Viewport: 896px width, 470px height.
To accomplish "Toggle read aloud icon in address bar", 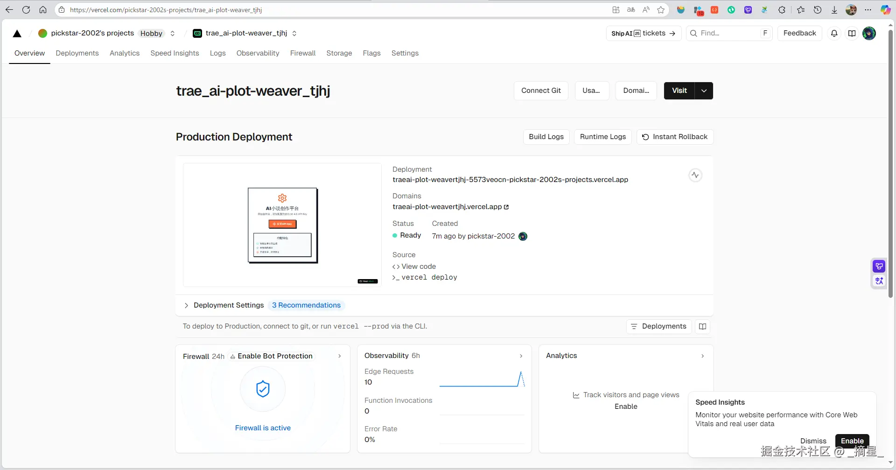I will tap(646, 10).
